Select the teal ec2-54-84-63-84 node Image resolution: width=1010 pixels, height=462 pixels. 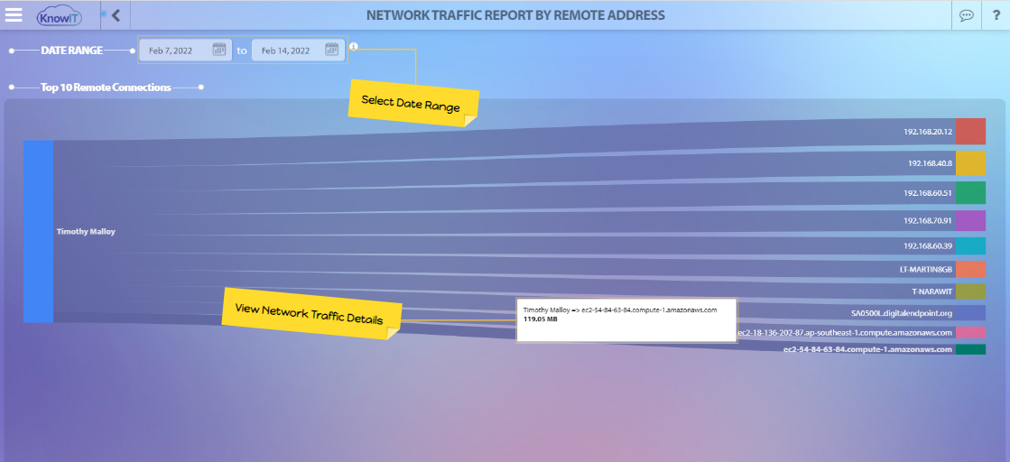coord(970,349)
